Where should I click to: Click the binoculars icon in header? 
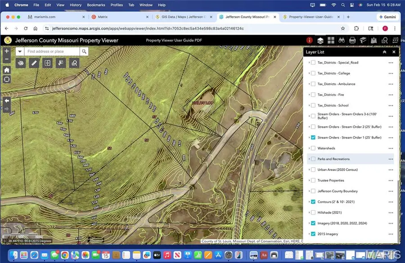[x=342, y=41]
